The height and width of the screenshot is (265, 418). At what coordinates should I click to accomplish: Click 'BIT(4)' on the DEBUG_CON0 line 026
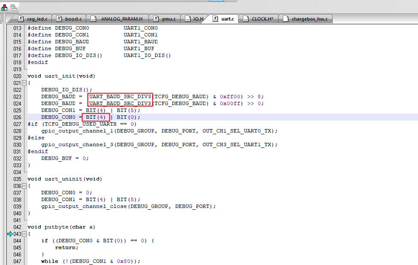click(96, 117)
